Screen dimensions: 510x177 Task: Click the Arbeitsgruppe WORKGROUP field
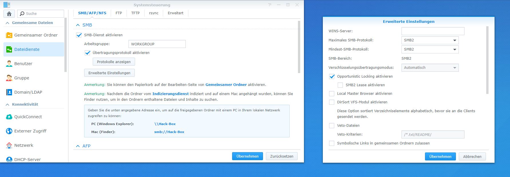(157, 44)
